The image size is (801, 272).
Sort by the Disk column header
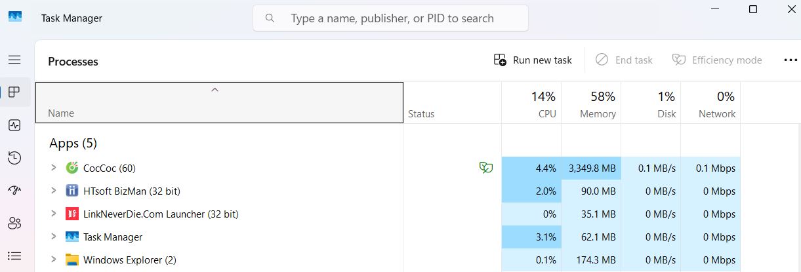point(651,102)
